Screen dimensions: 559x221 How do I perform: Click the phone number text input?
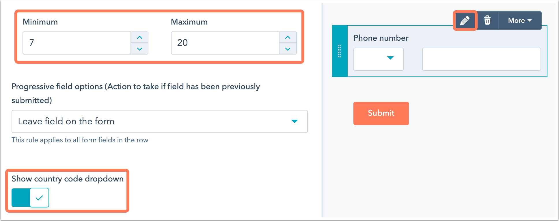pos(481,59)
